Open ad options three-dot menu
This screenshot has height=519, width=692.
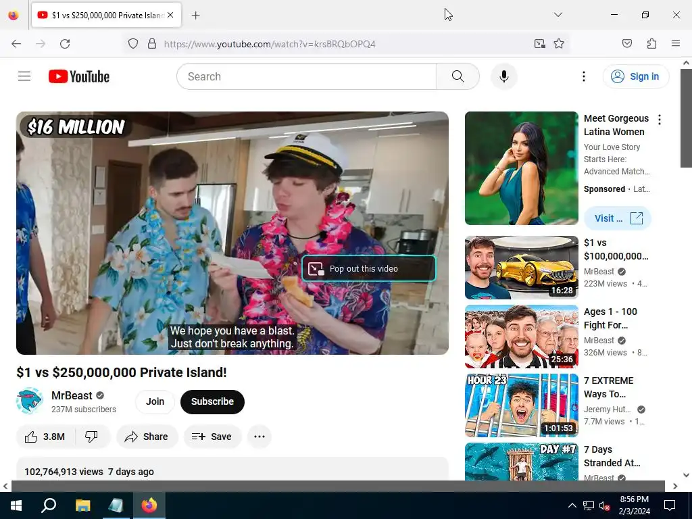660,120
